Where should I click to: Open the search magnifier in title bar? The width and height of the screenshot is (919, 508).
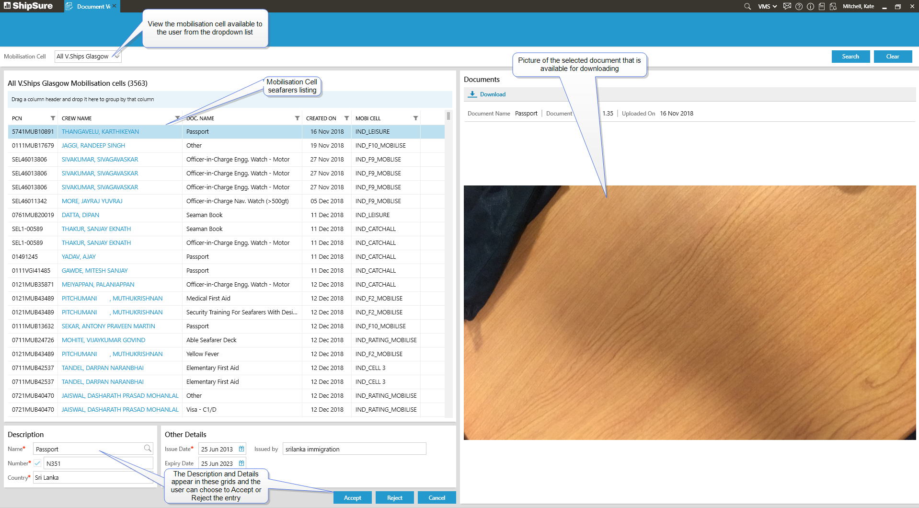click(747, 6)
